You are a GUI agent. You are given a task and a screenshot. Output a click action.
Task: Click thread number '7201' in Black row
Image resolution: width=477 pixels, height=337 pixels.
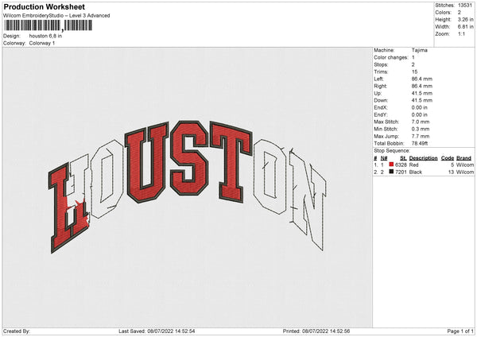tap(401, 172)
